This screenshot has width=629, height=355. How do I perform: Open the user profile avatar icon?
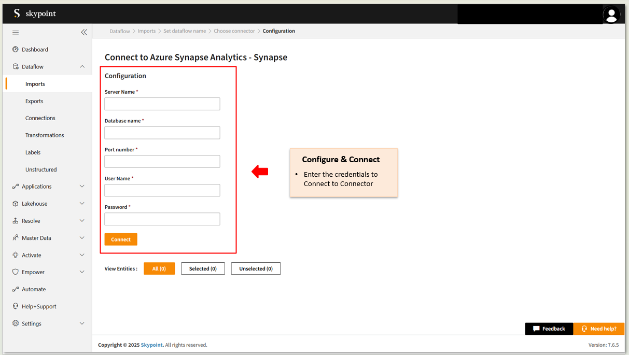pos(611,15)
